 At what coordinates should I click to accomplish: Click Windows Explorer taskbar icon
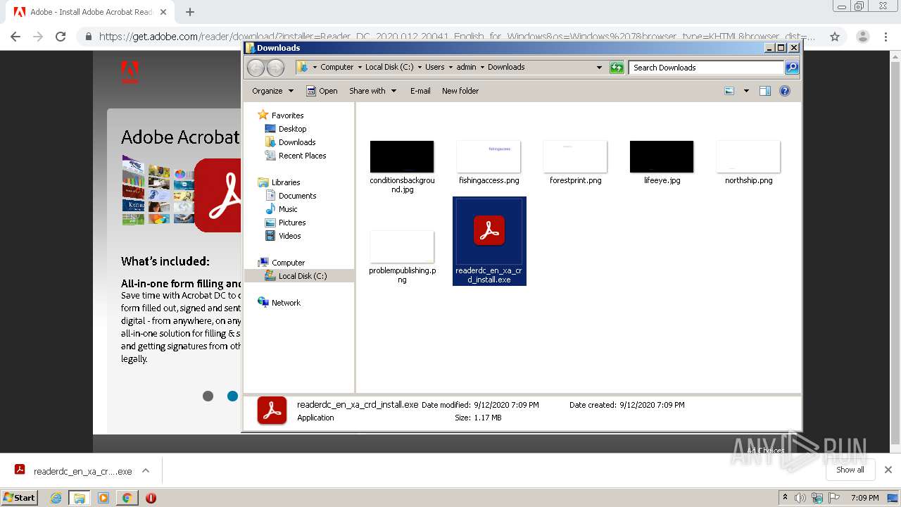click(x=79, y=498)
